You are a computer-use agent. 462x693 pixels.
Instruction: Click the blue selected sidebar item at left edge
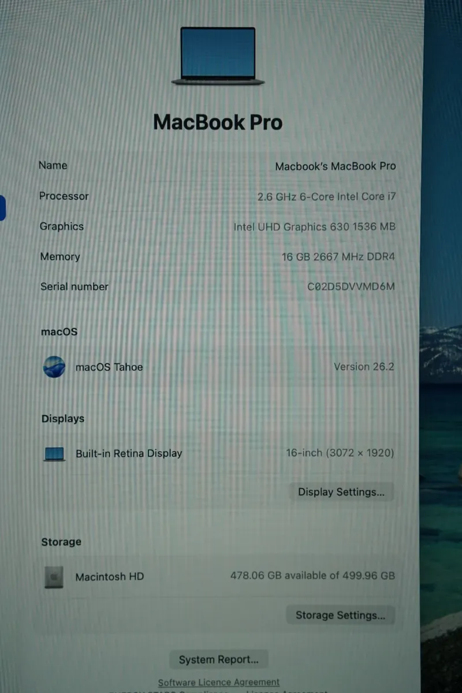(2, 208)
